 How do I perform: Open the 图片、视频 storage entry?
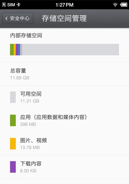click(64, 144)
